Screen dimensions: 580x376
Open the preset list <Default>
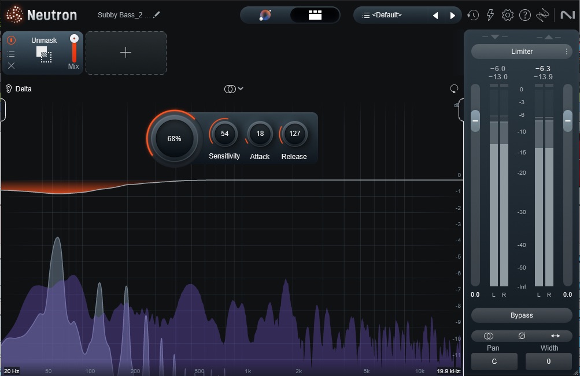382,15
